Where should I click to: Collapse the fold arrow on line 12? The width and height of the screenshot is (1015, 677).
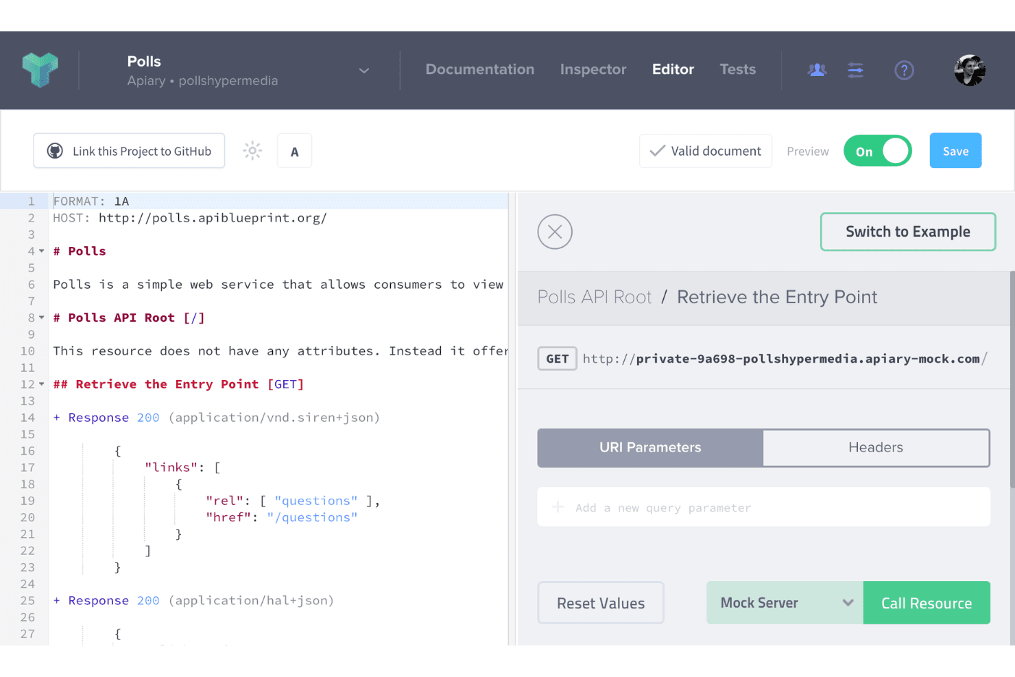[x=42, y=384]
